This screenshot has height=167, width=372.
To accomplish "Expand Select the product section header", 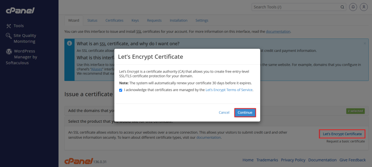I will point(217,121).
